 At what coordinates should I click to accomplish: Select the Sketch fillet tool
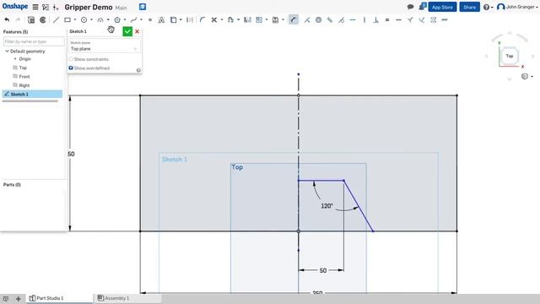click(x=202, y=20)
